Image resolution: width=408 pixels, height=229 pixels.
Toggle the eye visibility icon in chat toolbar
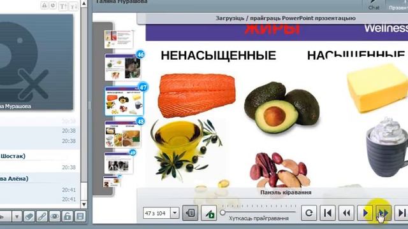[x=55, y=216]
